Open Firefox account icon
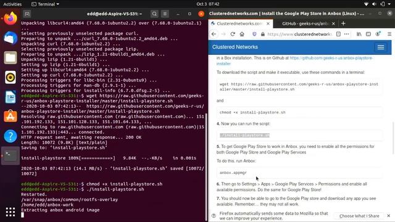Viewport: 395px width, 222px height. click(378, 34)
